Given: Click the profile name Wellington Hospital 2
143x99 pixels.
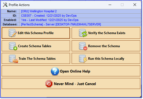Looking at the screenshot, I should point(39,11).
